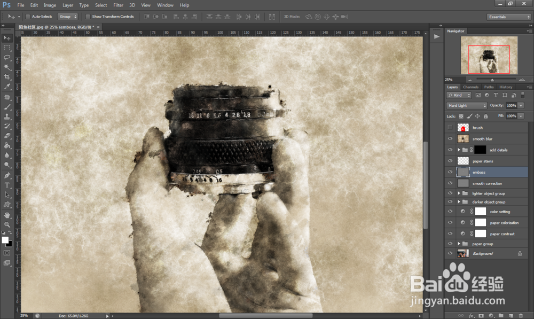Select the Hand tool
534x319 pixels.
(x=7, y=215)
